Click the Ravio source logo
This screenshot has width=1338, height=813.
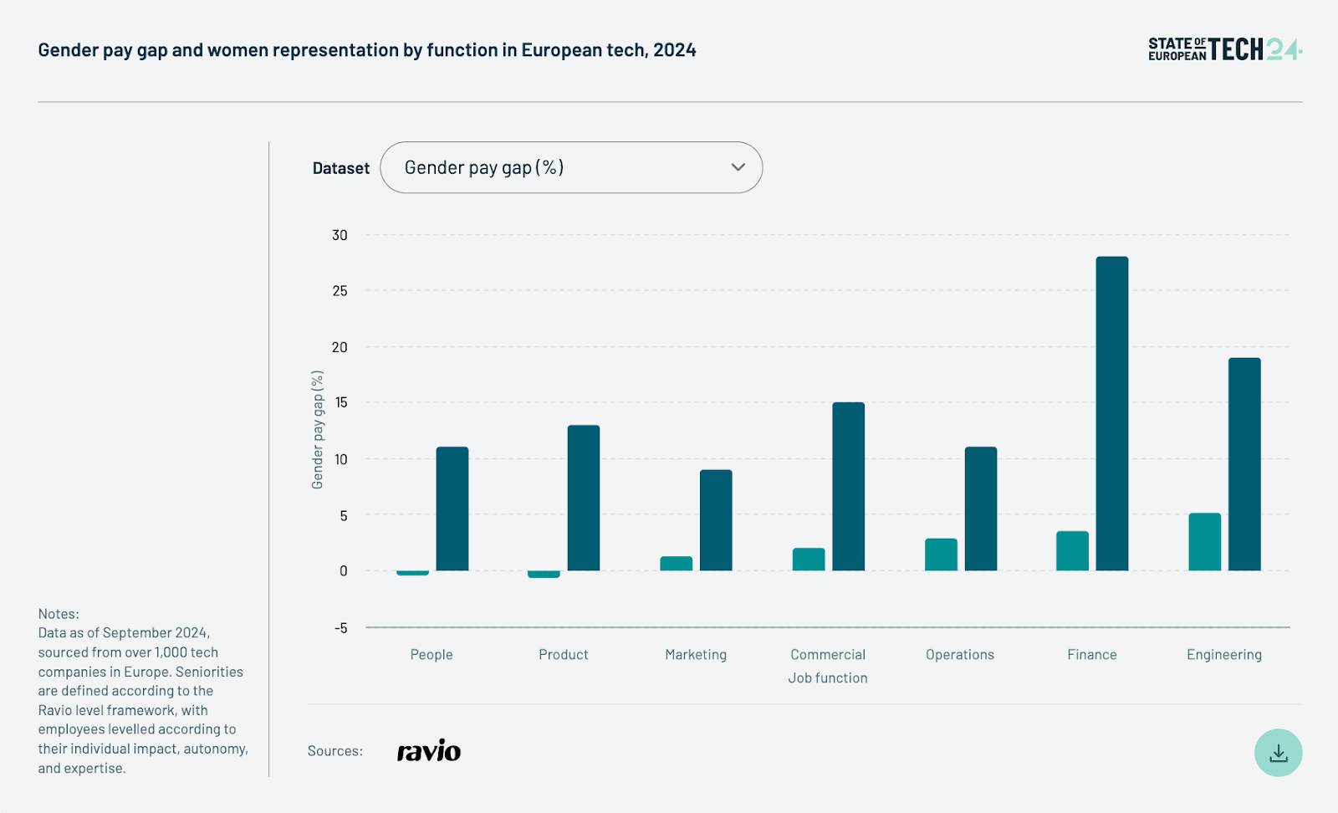pos(428,751)
